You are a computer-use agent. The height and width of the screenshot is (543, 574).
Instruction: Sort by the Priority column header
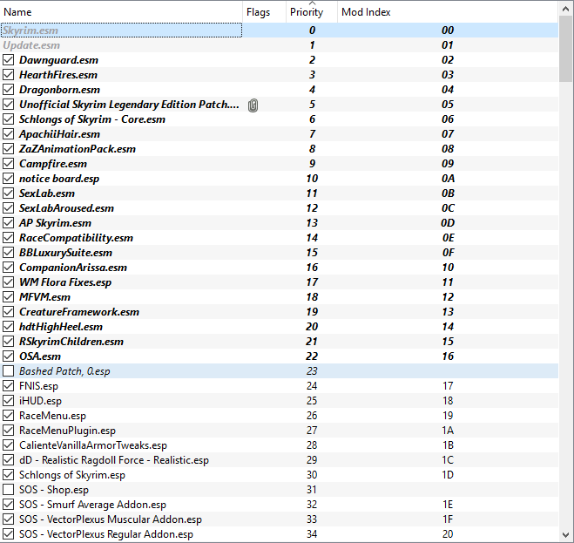(x=312, y=12)
